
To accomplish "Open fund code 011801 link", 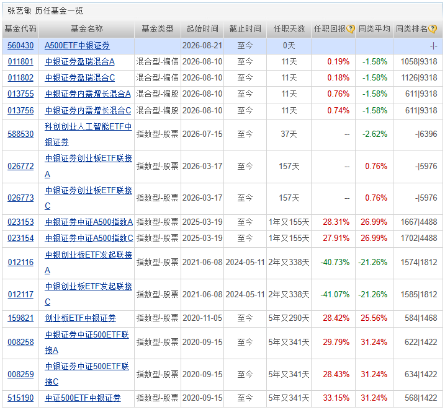I will [x=20, y=62].
